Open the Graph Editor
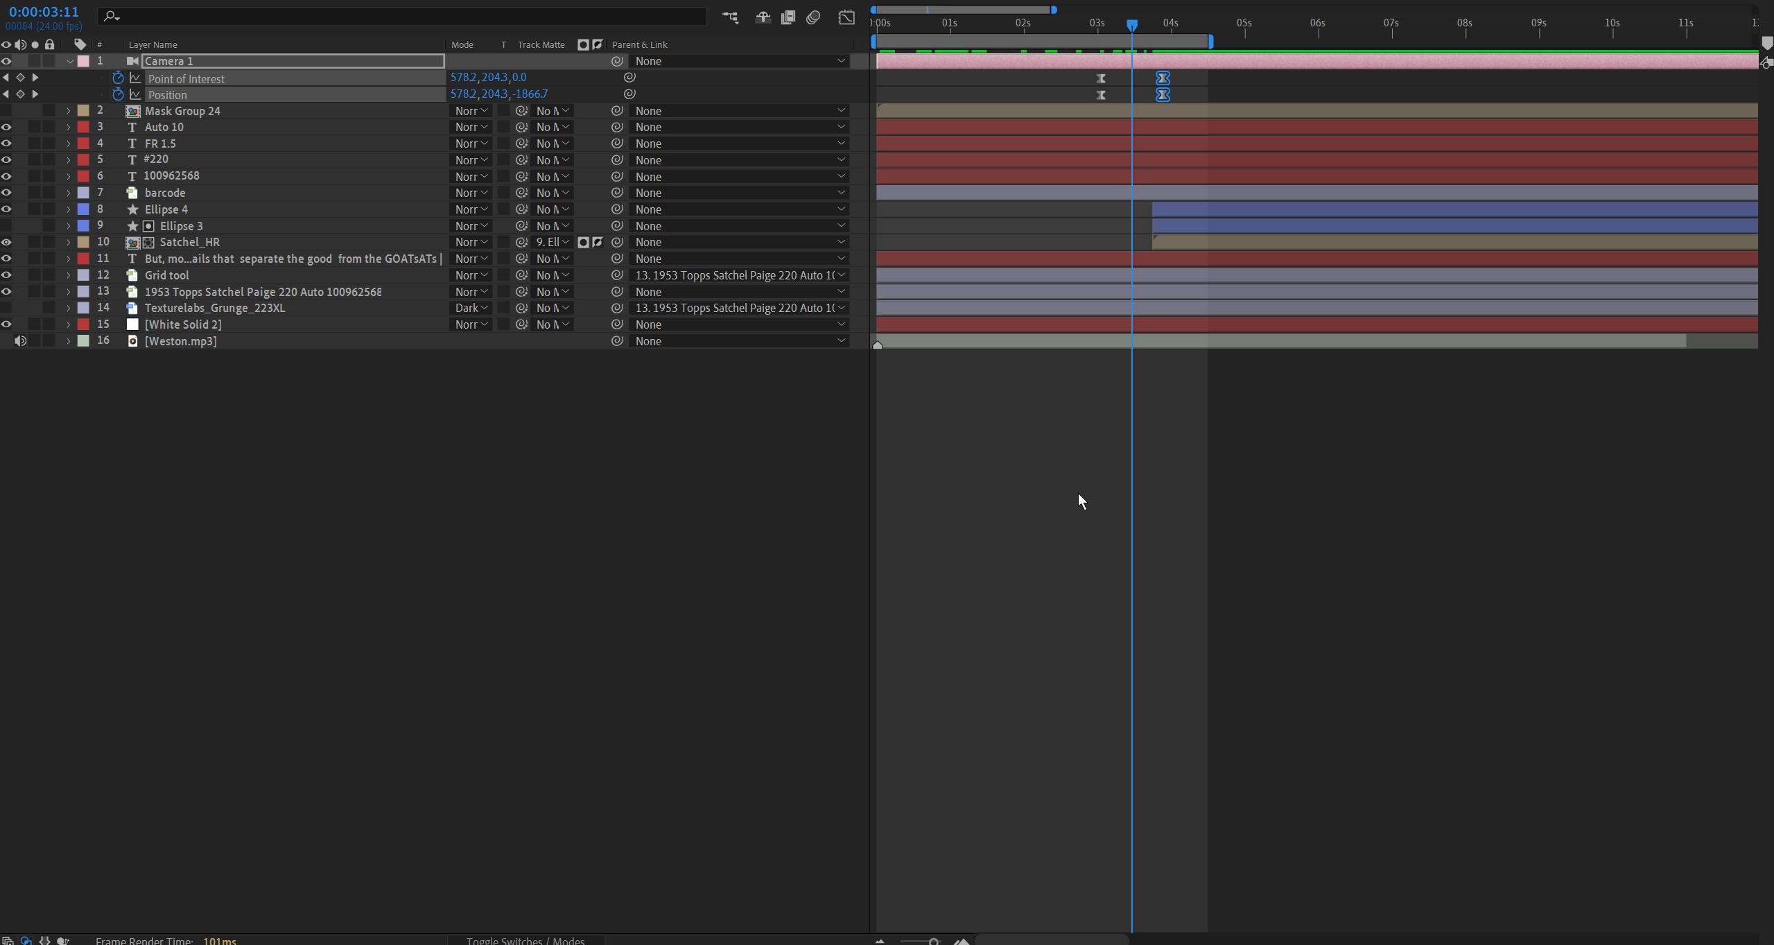 (846, 17)
